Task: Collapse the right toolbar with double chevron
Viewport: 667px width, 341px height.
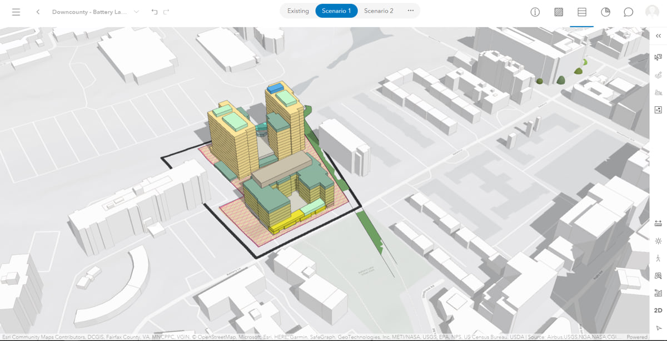Action: [x=658, y=36]
